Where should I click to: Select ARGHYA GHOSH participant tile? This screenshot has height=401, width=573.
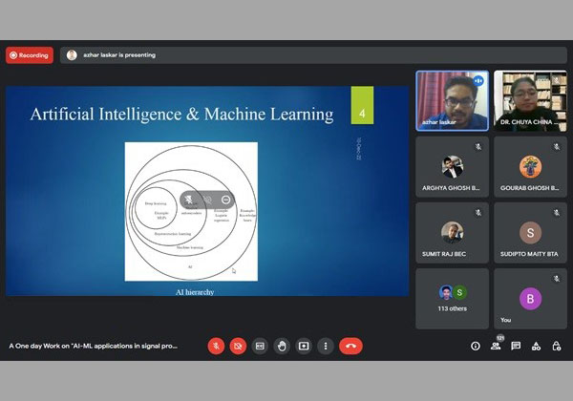tap(453, 167)
